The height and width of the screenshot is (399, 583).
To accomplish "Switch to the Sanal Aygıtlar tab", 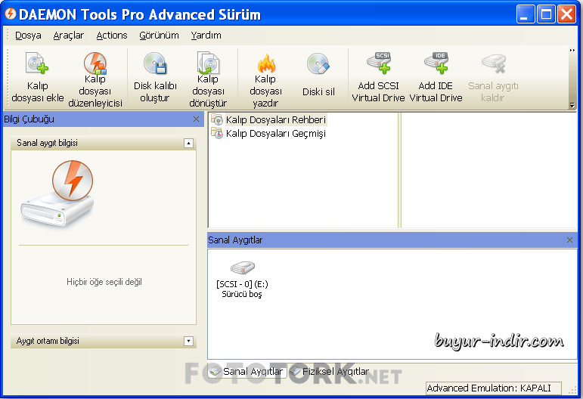I will pyautogui.click(x=247, y=371).
